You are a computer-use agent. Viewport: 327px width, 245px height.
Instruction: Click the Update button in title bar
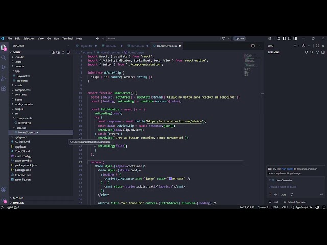tap(240, 39)
